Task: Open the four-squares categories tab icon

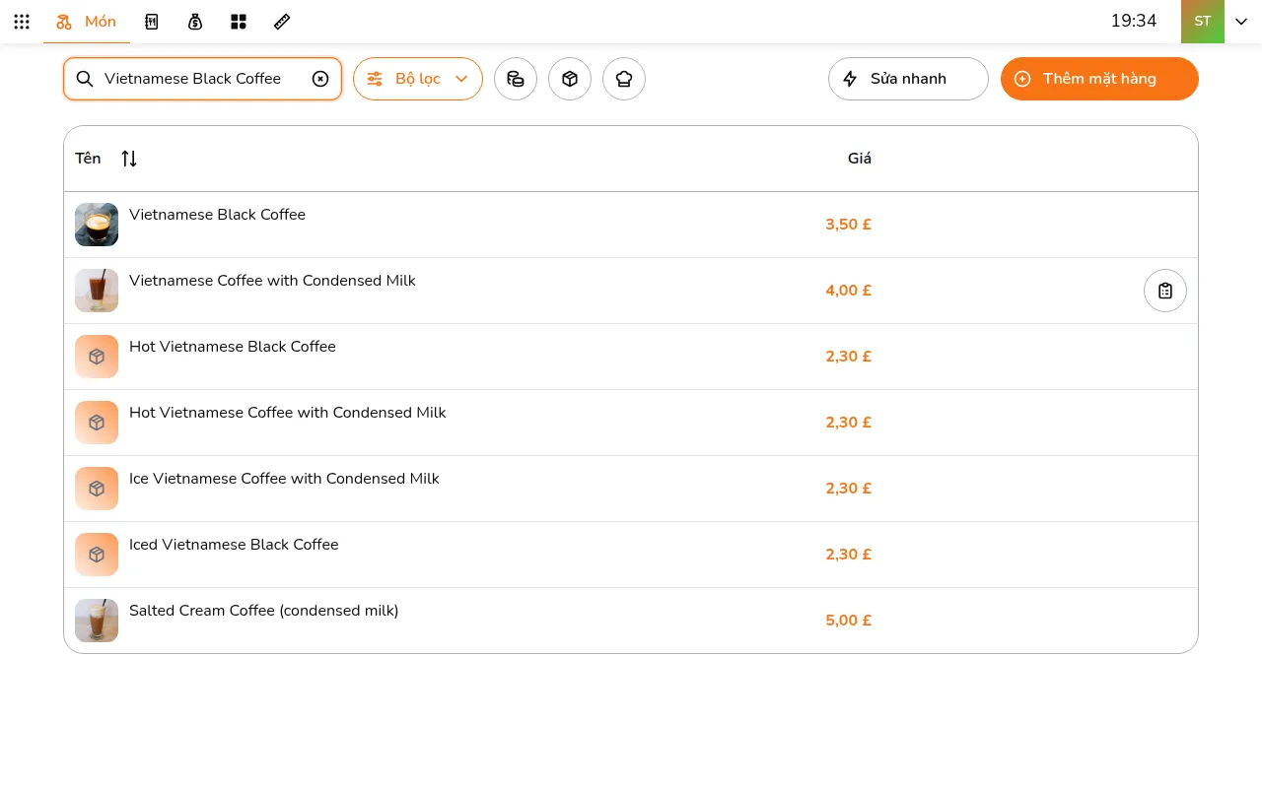Action: tap(239, 22)
